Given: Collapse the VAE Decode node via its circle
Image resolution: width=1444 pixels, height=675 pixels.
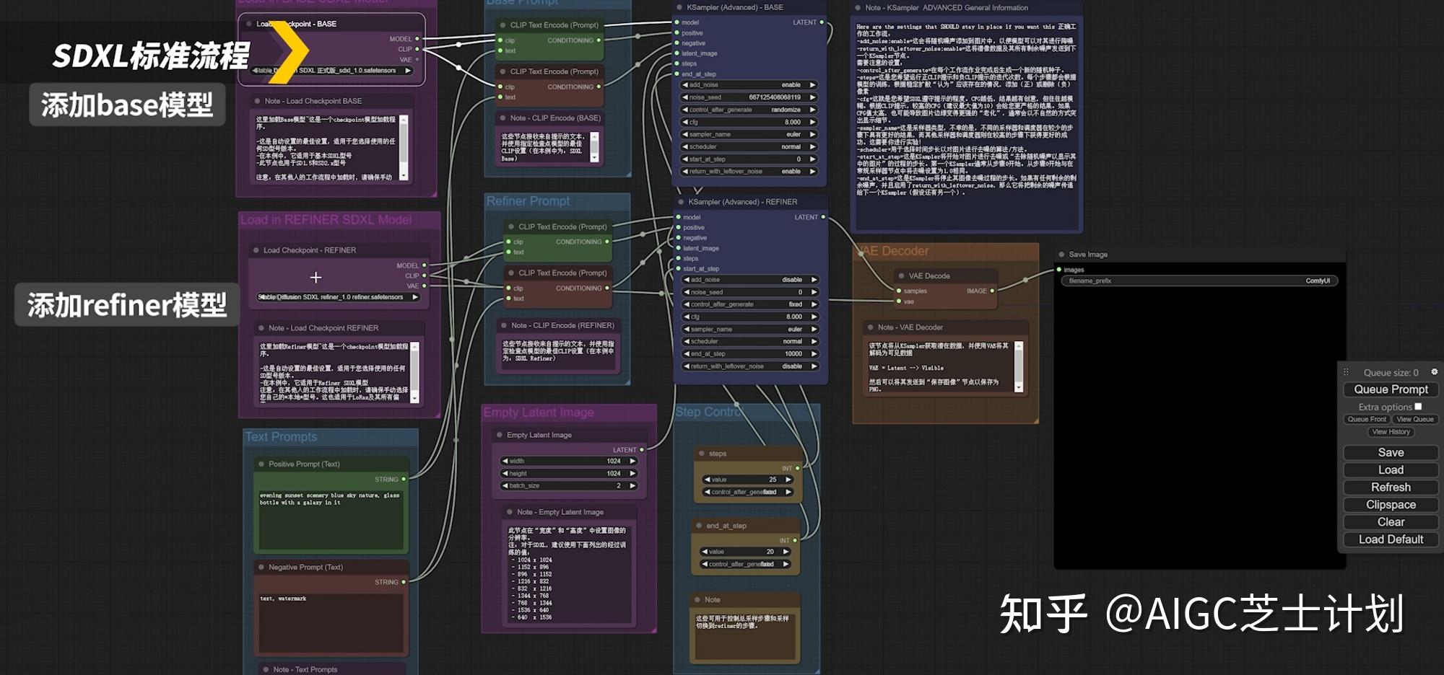Looking at the screenshot, I should (902, 275).
